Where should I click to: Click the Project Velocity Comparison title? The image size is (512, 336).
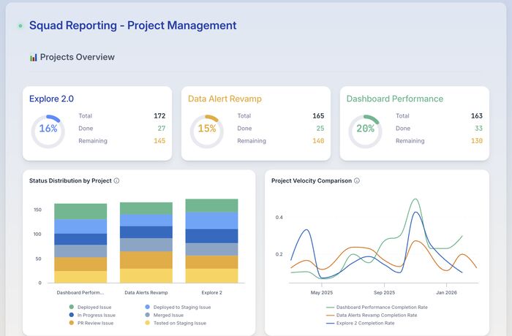pos(312,180)
